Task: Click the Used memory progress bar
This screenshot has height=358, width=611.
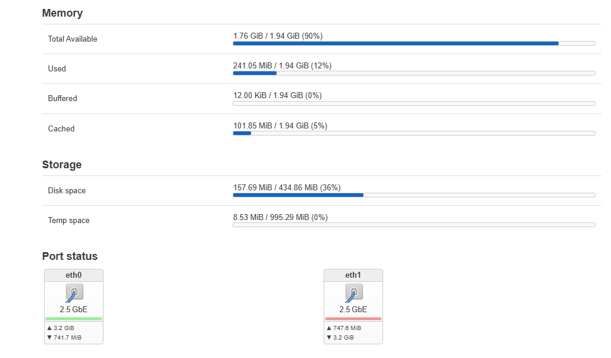Action: pos(413,73)
